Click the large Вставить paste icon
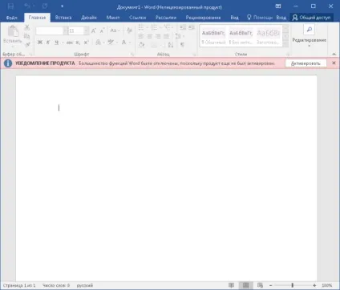 point(13,31)
